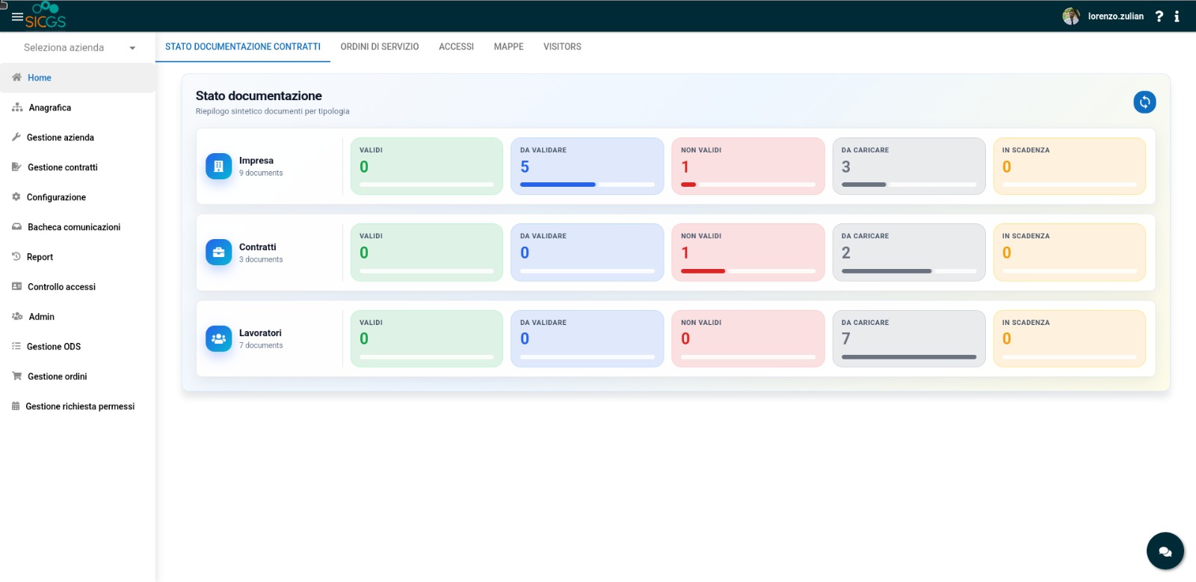Click the Impresa Da Caricare card showing 3
Screen dimensions: 1196x582
(909, 166)
